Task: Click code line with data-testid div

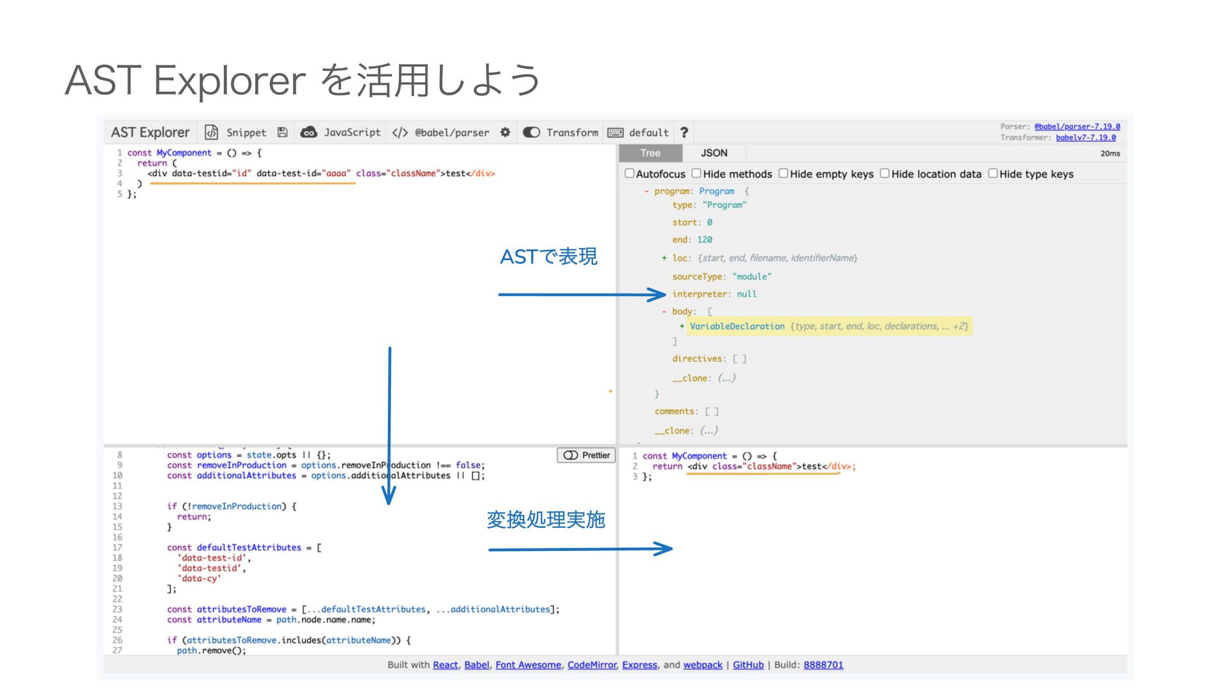Action: pos(321,173)
